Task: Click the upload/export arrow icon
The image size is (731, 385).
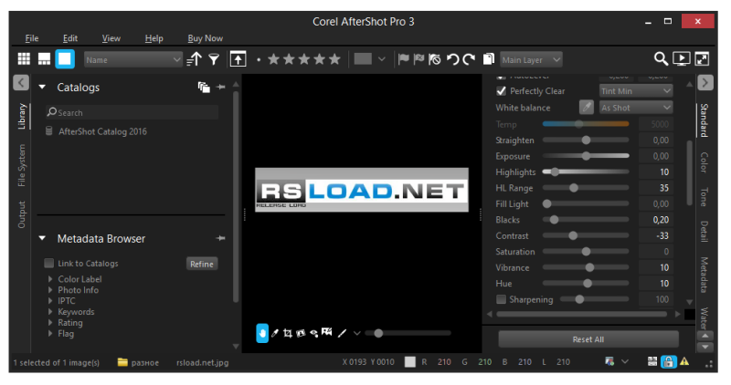Action: click(x=238, y=59)
